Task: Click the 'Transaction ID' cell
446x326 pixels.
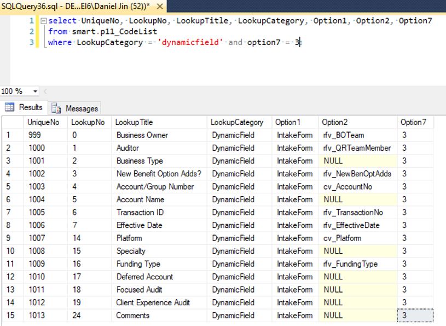Action: click(159, 213)
